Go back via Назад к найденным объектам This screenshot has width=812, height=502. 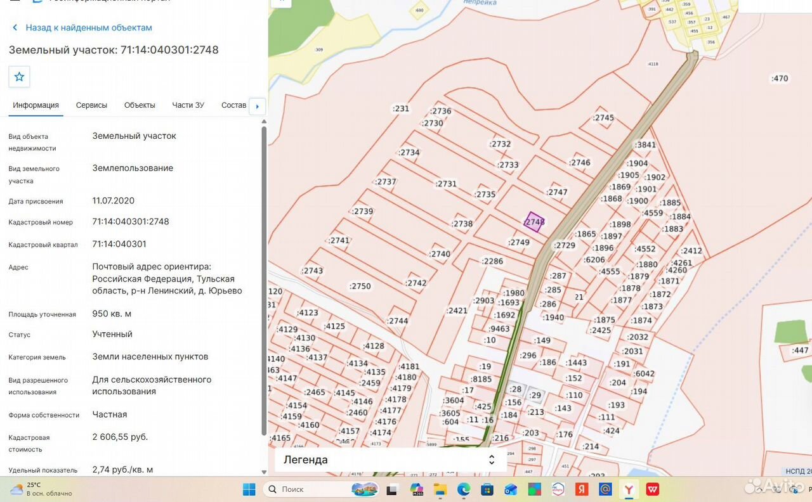tap(89, 28)
